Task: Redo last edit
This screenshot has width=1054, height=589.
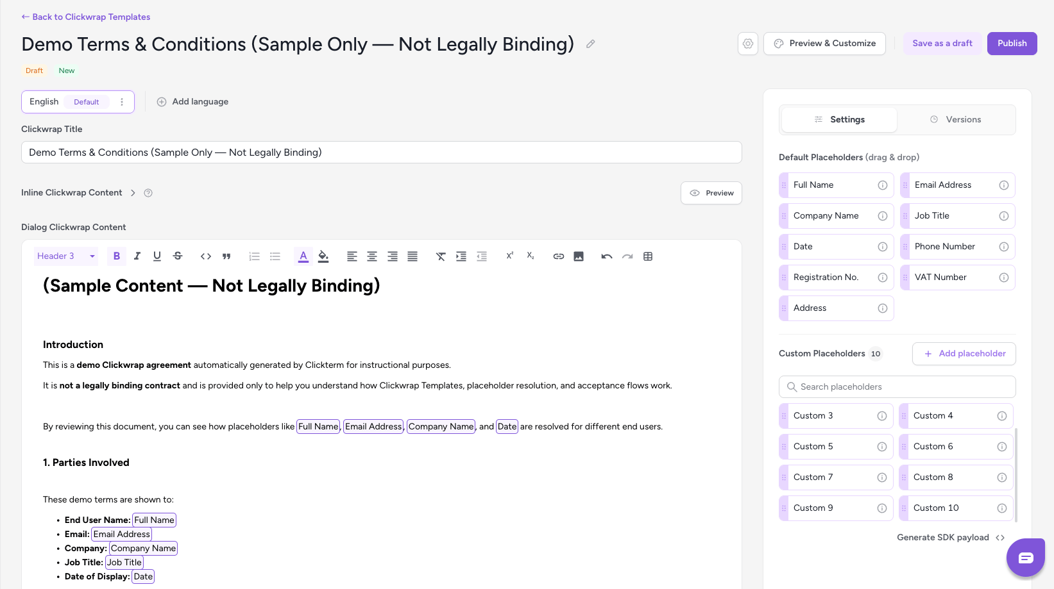Action: tap(627, 256)
